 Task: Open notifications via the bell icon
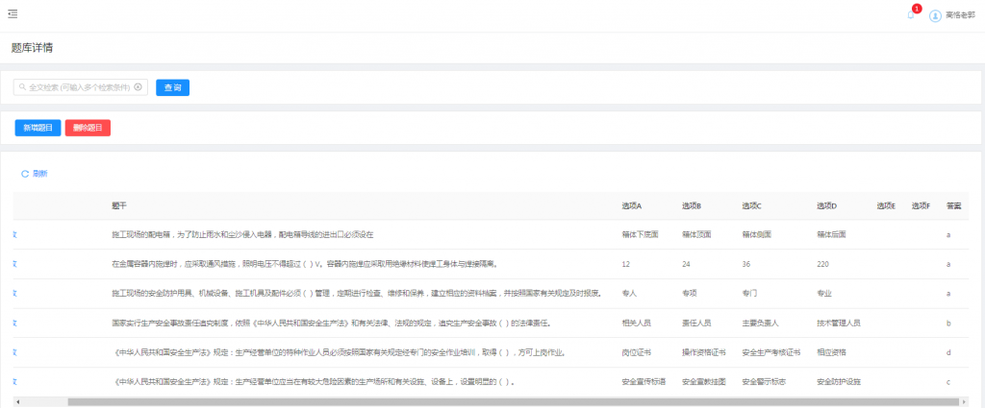click(910, 15)
